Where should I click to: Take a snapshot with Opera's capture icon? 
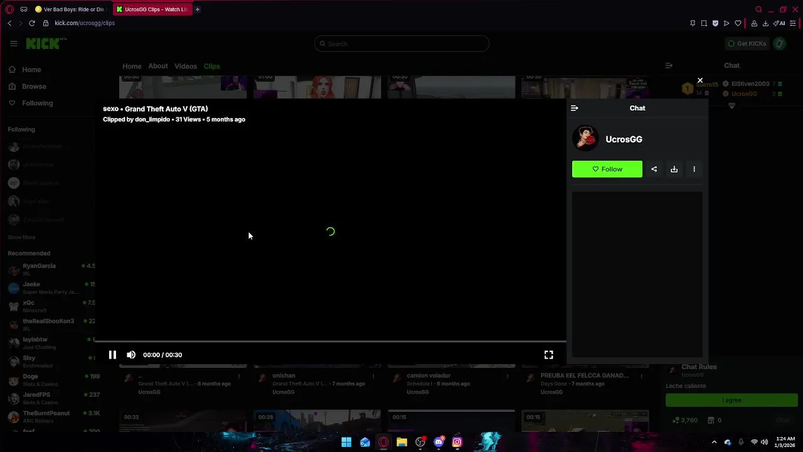[704, 23]
